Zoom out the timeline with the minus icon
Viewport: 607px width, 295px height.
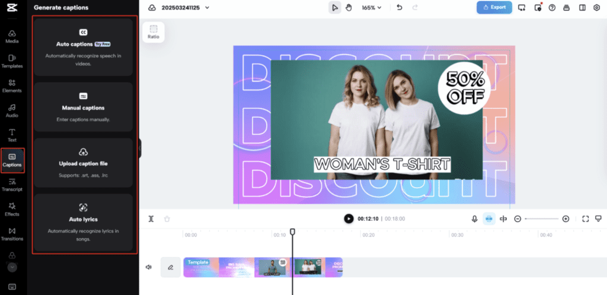pyautogui.click(x=517, y=219)
